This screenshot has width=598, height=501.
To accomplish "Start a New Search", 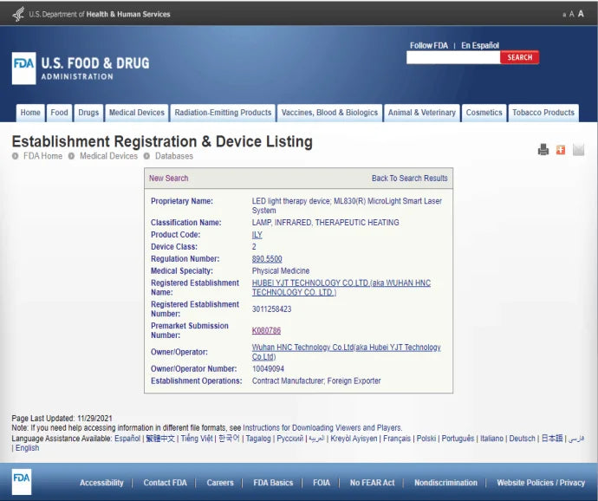I will [x=168, y=179].
